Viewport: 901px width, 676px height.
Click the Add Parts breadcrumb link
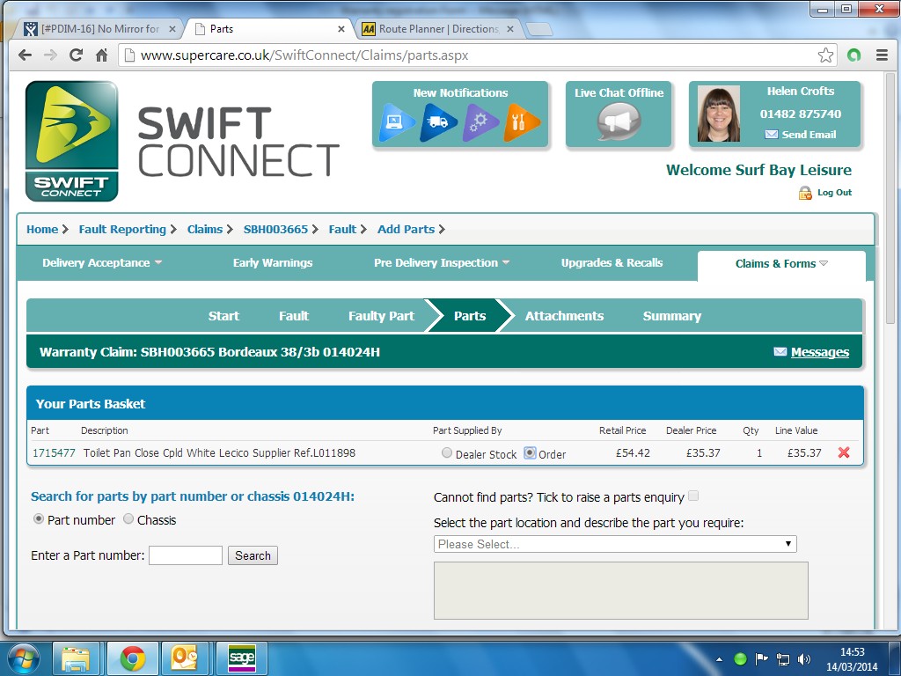406,230
